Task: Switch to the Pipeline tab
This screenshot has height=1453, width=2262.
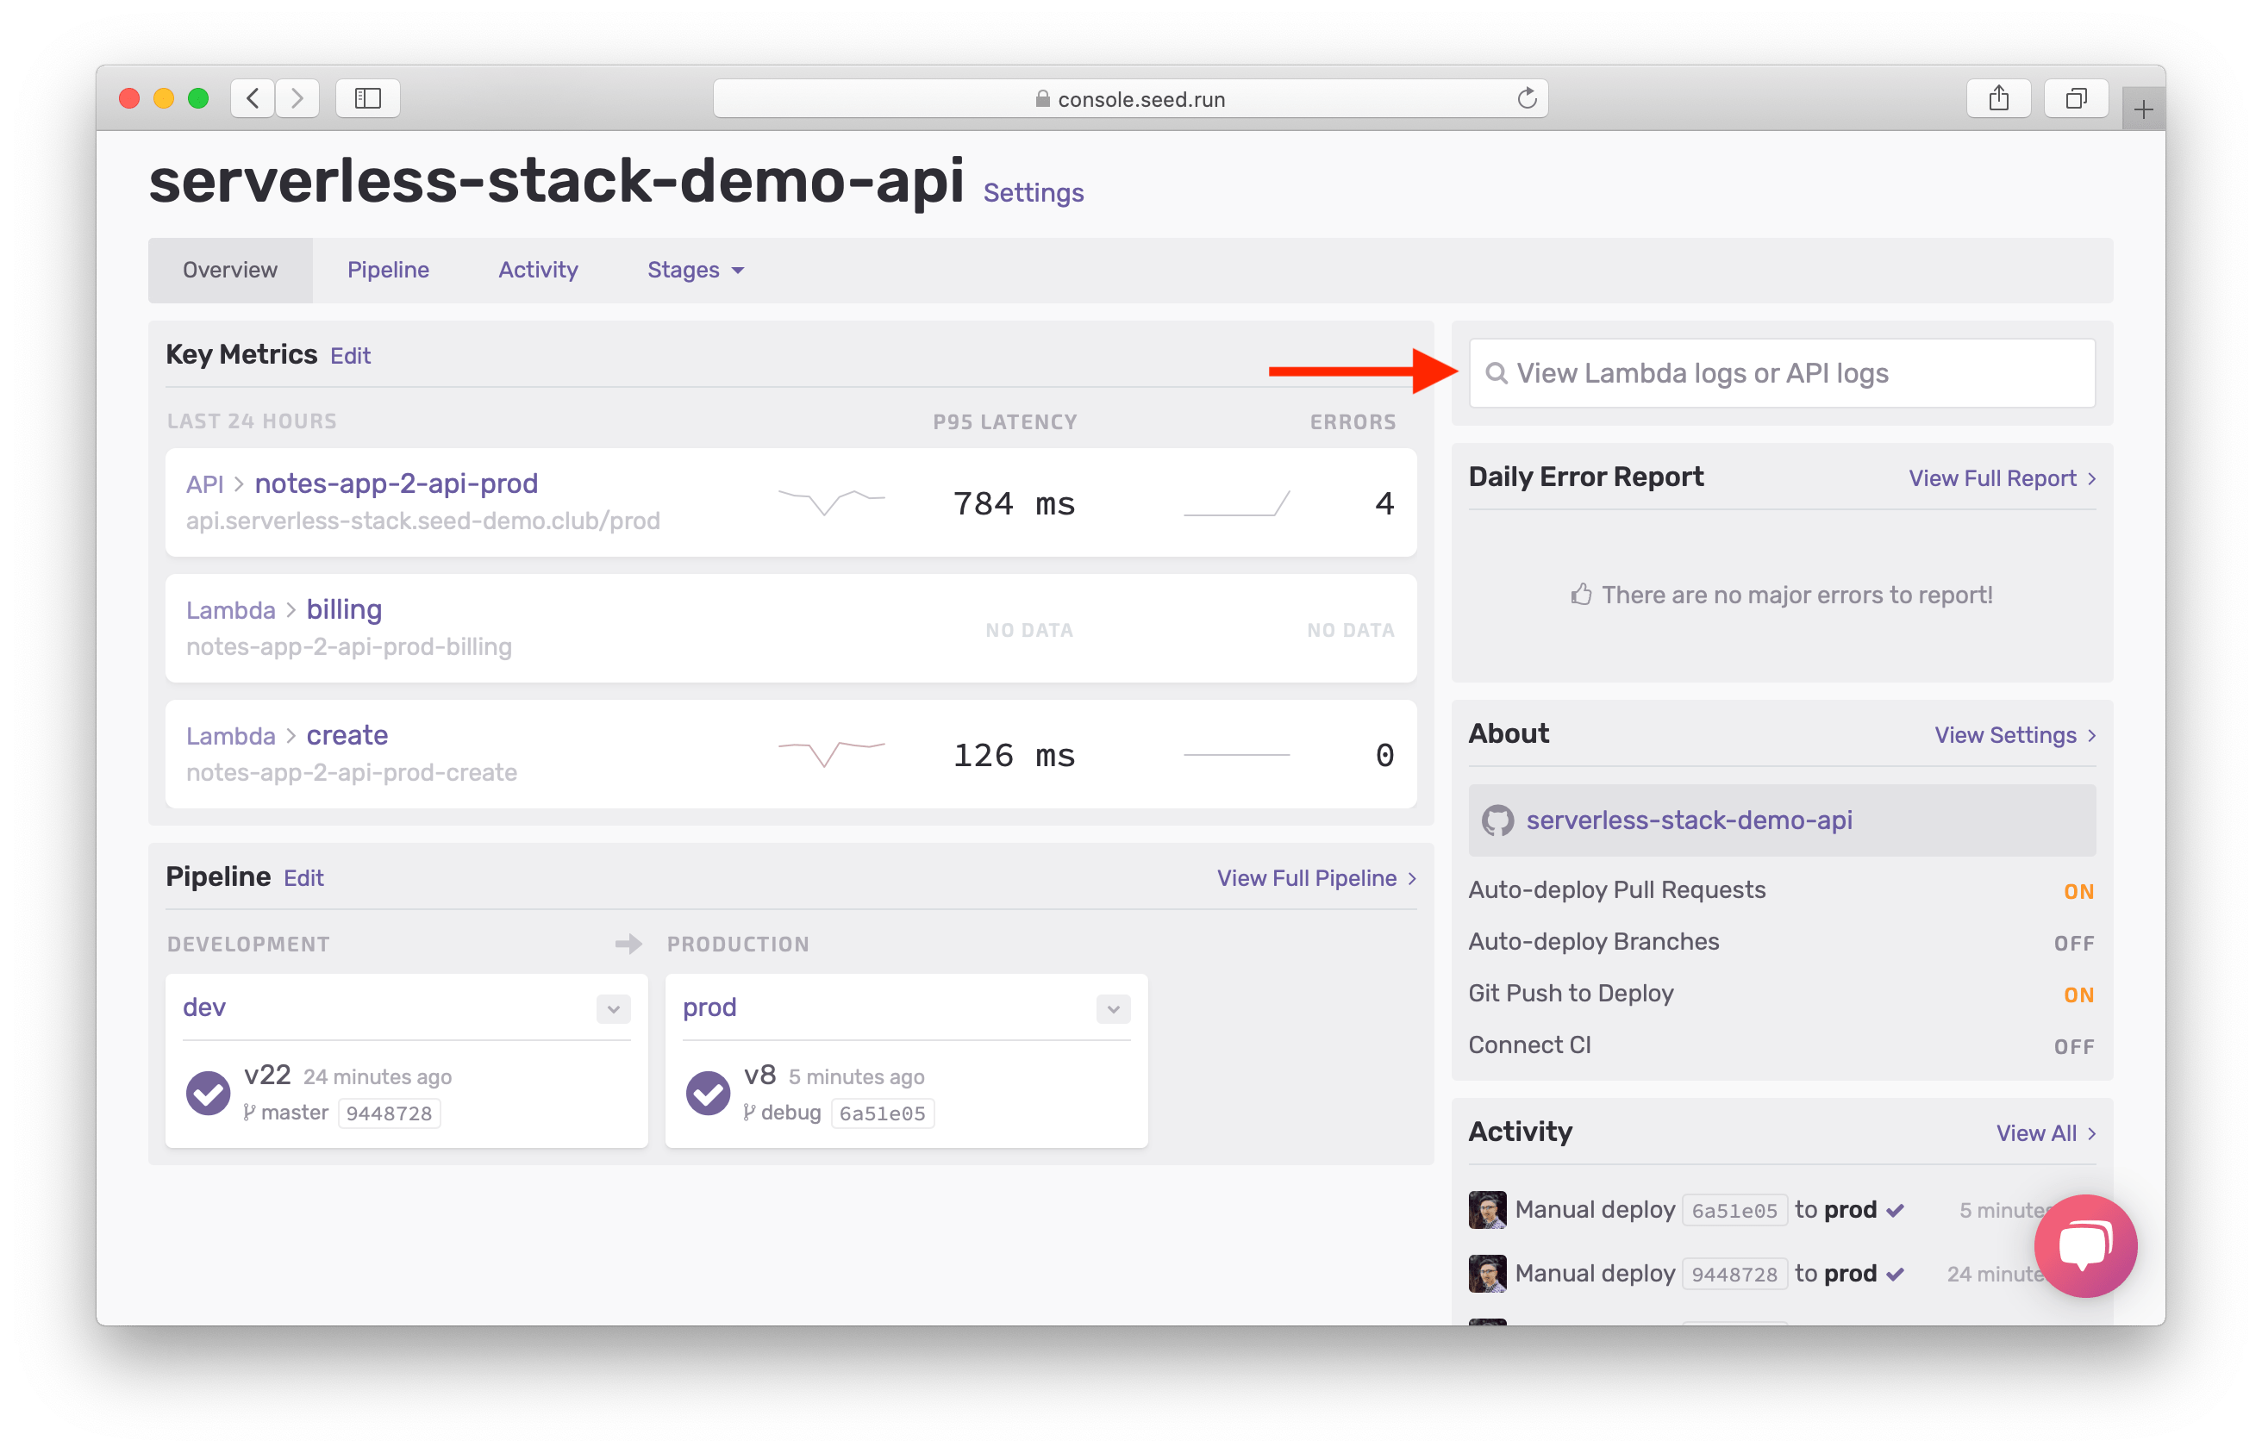Action: 387,270
